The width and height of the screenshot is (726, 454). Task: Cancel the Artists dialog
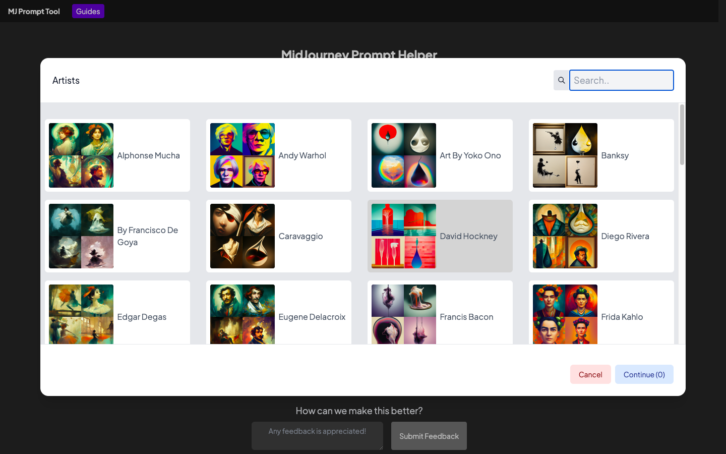pyautogui.click(x=590, y=374)
